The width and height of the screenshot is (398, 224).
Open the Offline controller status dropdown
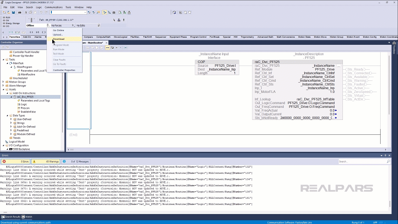(x=48, y=25)
